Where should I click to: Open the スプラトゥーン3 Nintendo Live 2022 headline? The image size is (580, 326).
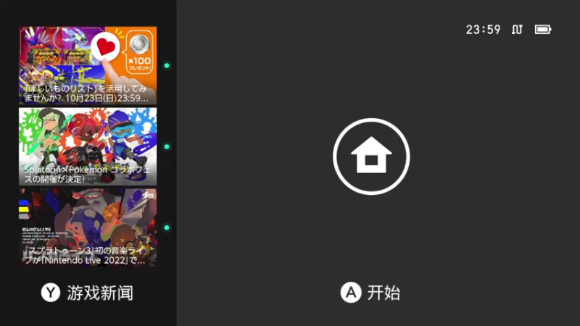pos(85,256)
